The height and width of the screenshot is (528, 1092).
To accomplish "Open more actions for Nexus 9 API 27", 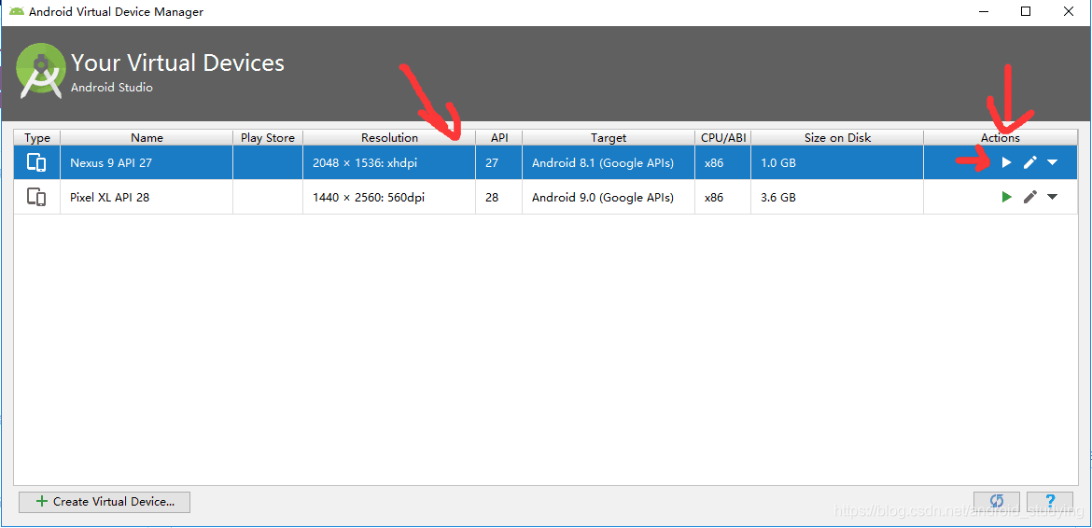I will (x=1052, y=162).
